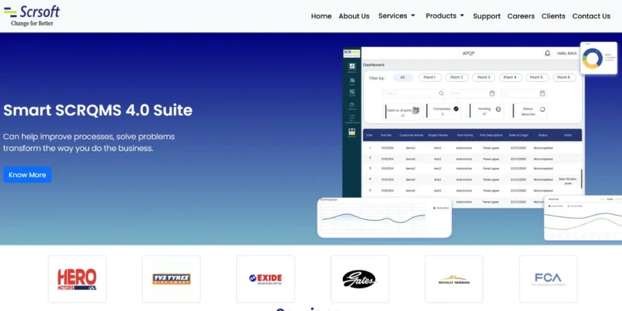Select the Plant 4 filter chip
622x311 pixels.
510,78
